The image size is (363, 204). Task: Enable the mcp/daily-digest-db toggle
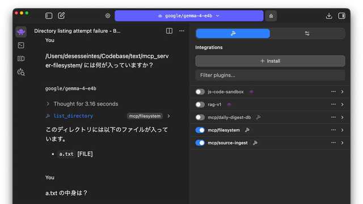point(200,117)
